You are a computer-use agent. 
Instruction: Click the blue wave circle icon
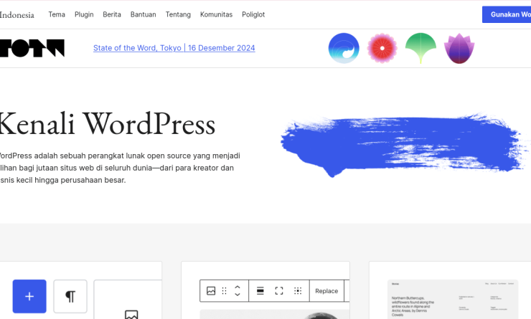[x=344, y=48]
